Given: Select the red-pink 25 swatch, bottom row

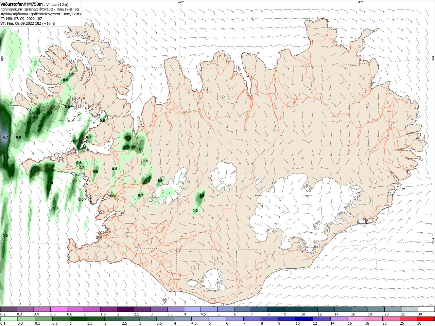Looking at the screenshot, I should 408,319.
